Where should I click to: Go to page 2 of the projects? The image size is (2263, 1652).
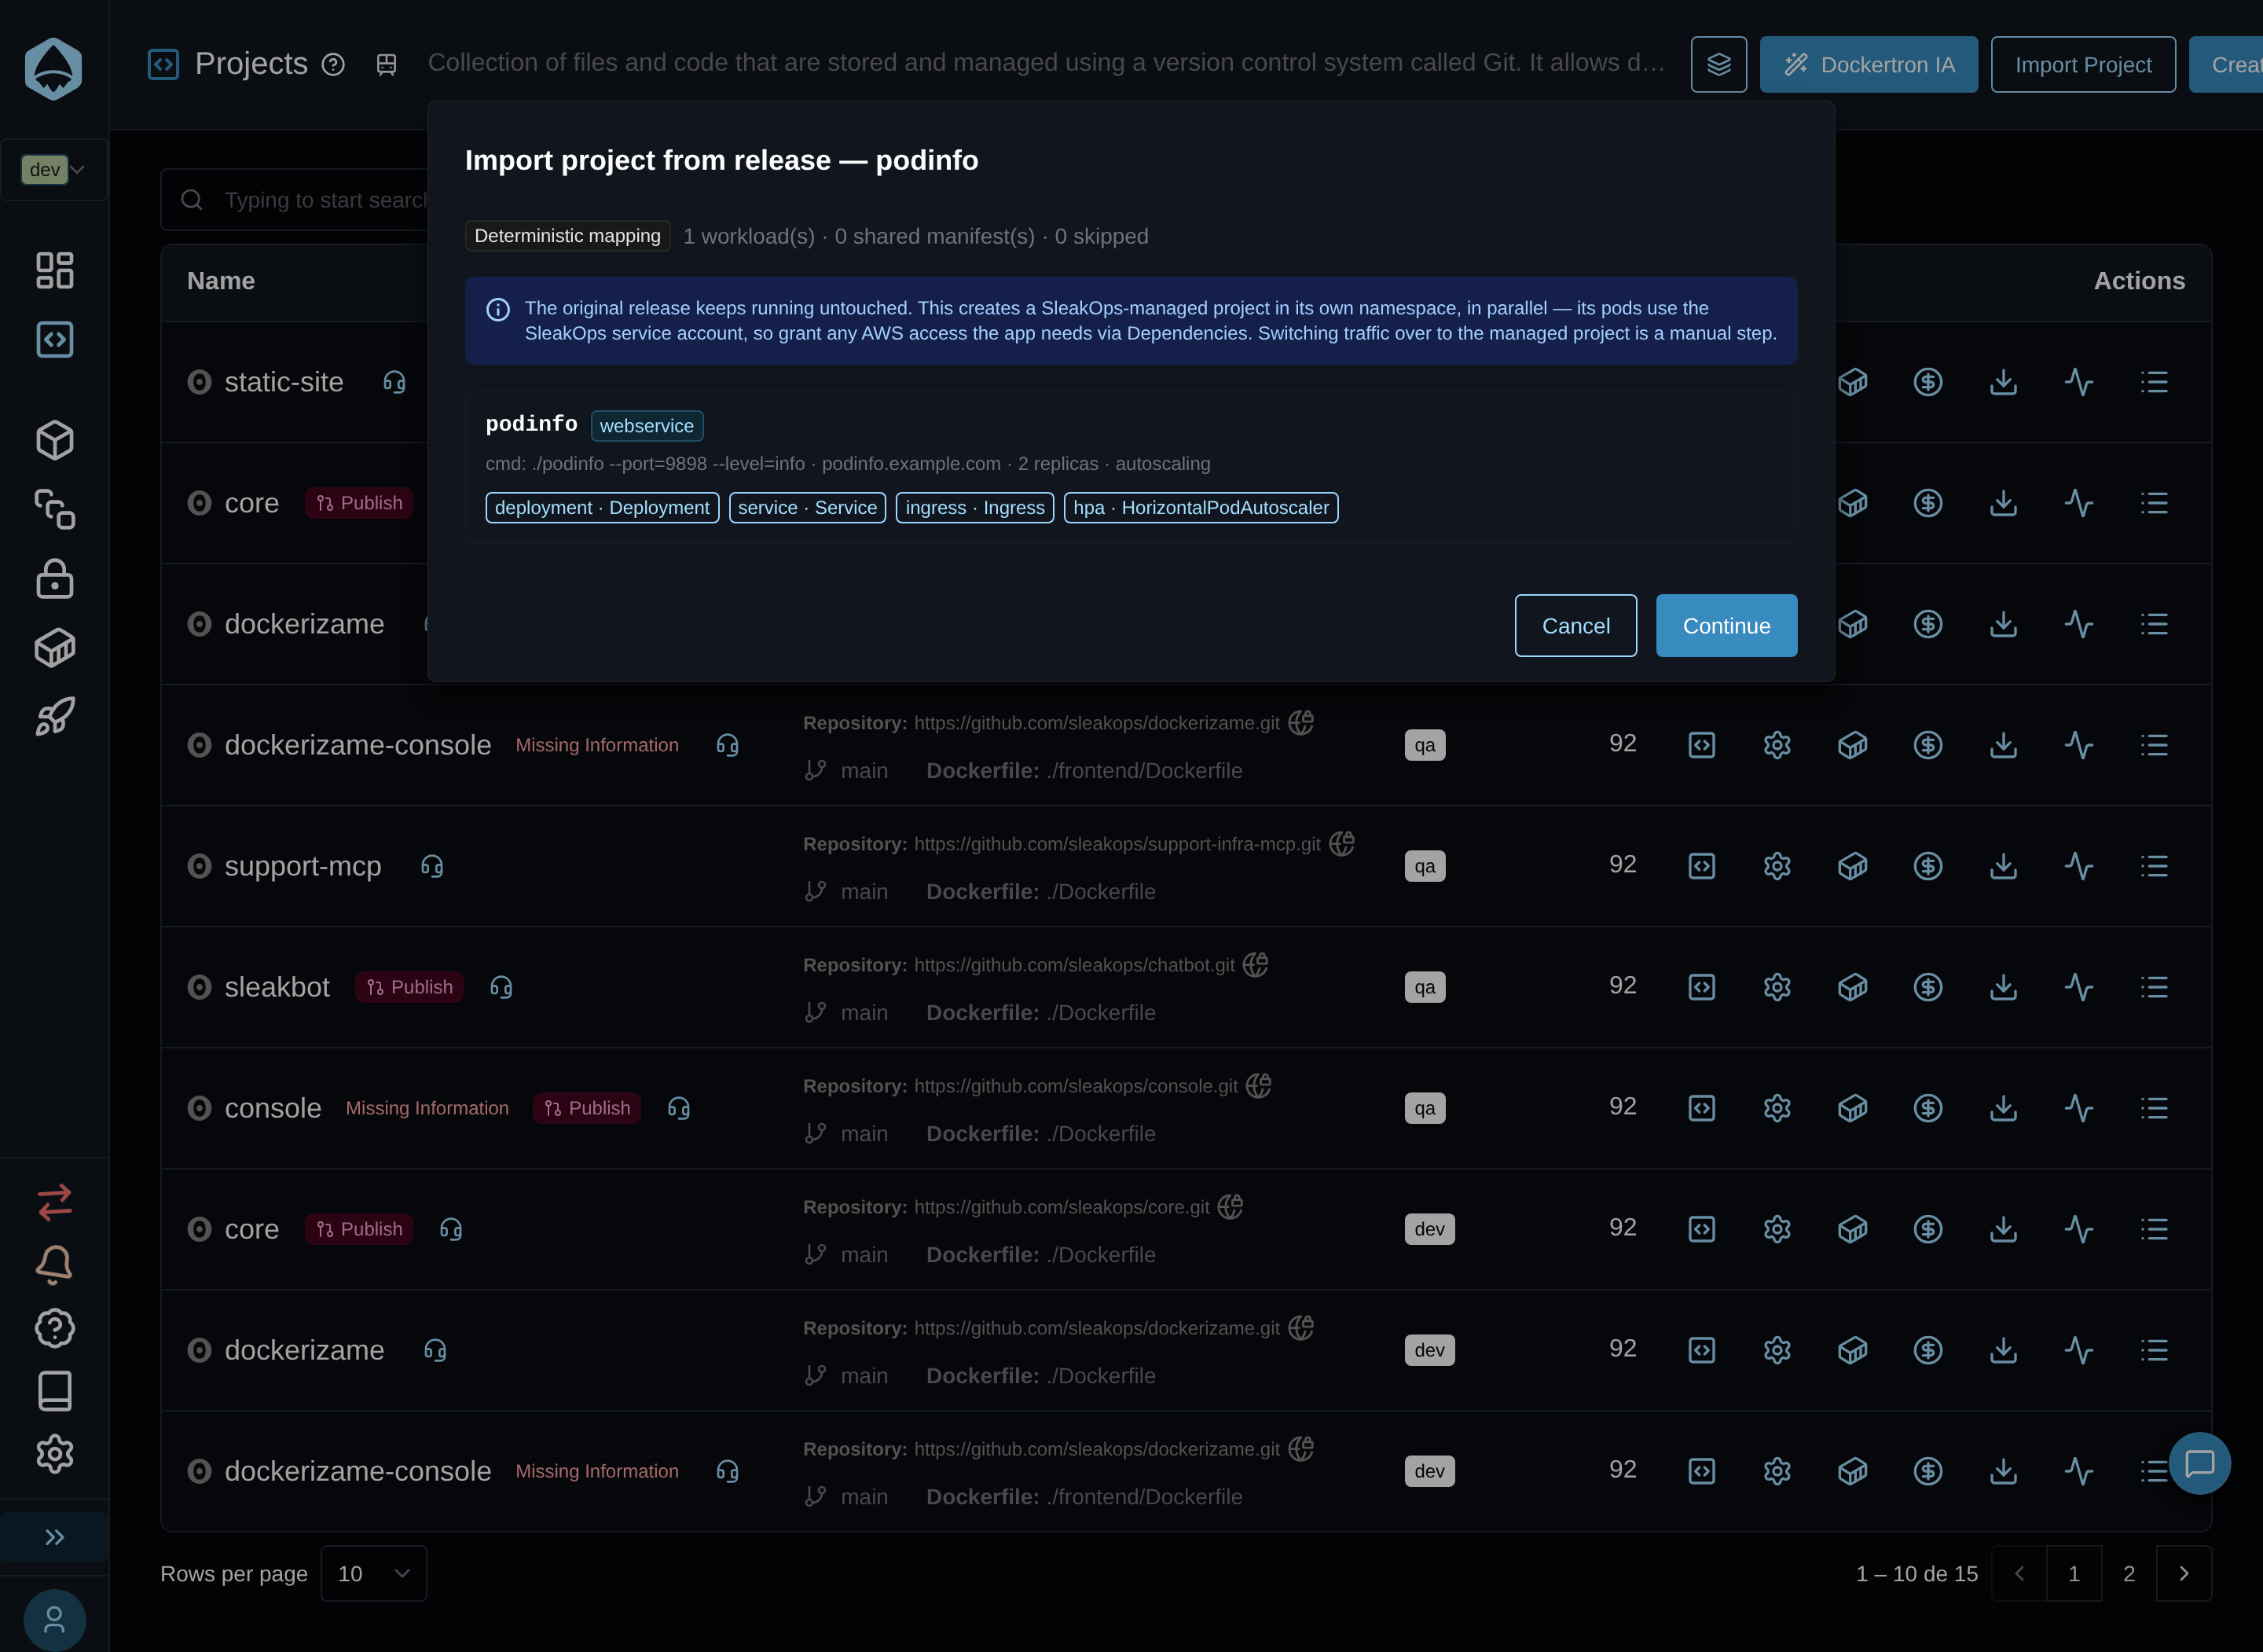coord(2129,1574)
